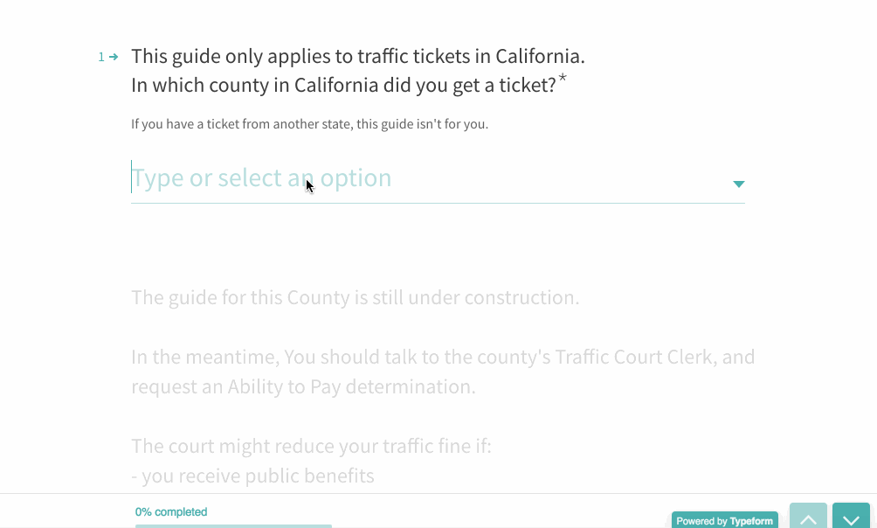Click the word 'Typeform' in the badge
The width and height of the screenshot is (877, 528).
[751, 521]
